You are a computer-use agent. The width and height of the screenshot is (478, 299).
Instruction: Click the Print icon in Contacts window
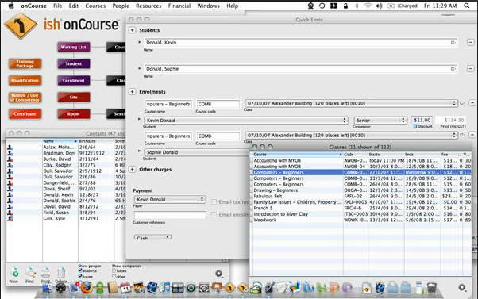pyautogui.click(x=46, y=273)
